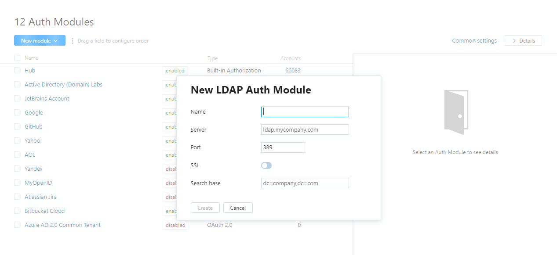
Task: Click the enabled badge next to Hub
Action: 175,70
